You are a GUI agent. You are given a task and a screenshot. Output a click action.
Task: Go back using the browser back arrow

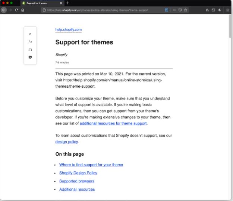(x=4, y=10)
